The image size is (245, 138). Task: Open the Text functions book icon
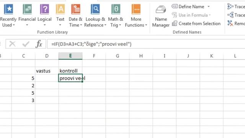tap(60, 9)
